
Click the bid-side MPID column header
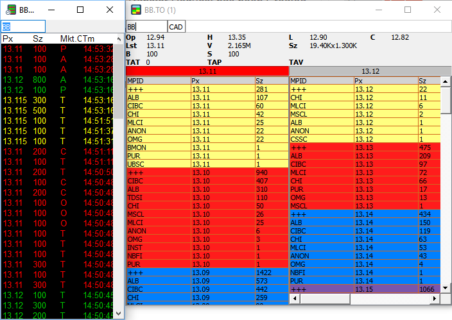click(x=158, y=81)
